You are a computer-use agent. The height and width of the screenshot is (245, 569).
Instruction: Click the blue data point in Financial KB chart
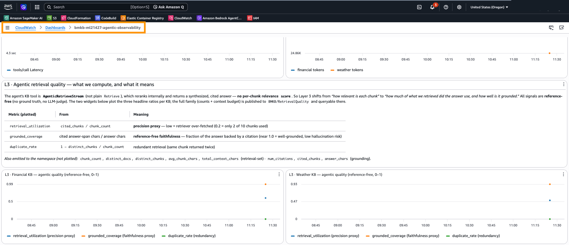265,198
